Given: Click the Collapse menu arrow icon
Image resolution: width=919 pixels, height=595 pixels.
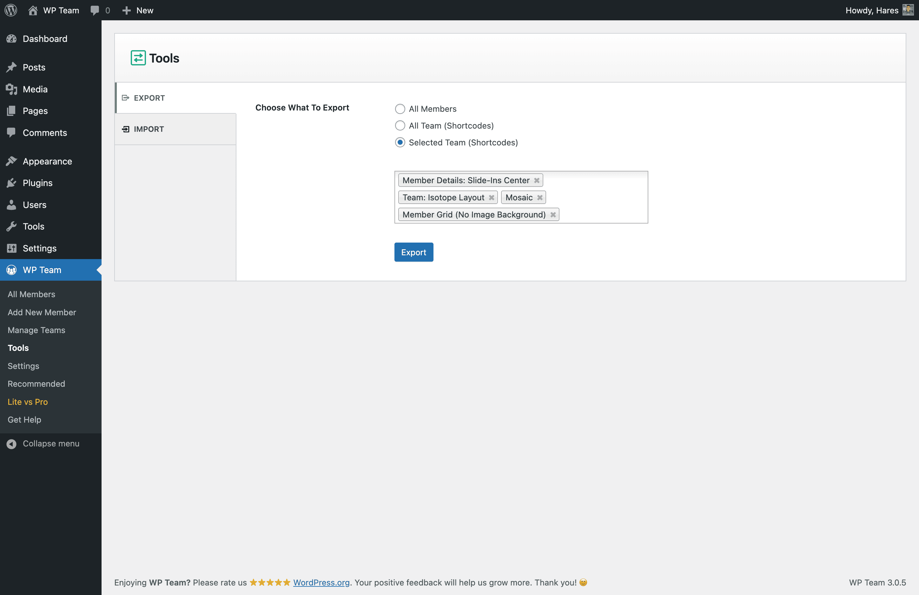Looking at the screenshot, I should click(12, 444).
